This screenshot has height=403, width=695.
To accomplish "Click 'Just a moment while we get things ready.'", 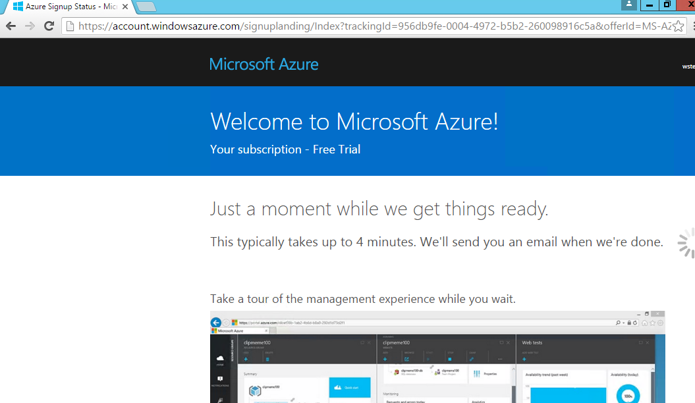I will [x=379, y=209].
